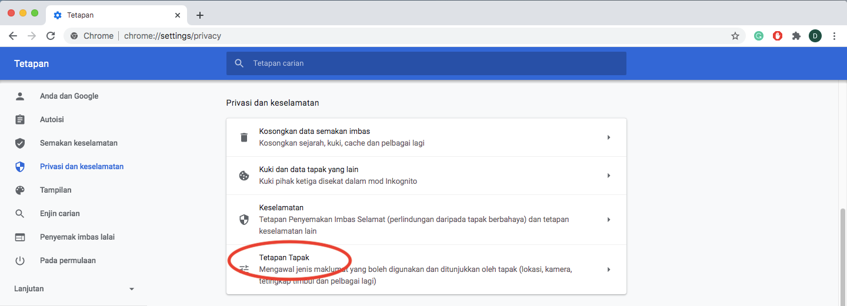The image size is (847, 306).
Task: Click the bookmark star icon
Action: pos(735,36)
